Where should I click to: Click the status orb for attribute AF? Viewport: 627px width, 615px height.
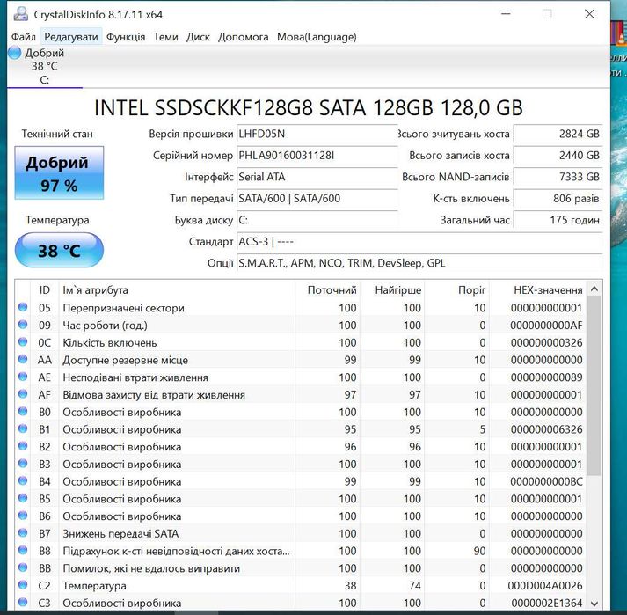point(23,394)
